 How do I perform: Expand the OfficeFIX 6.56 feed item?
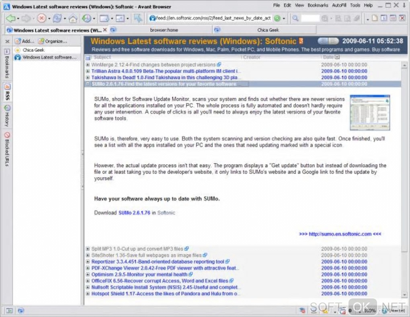pyautogui.click(x=88, y=281)
